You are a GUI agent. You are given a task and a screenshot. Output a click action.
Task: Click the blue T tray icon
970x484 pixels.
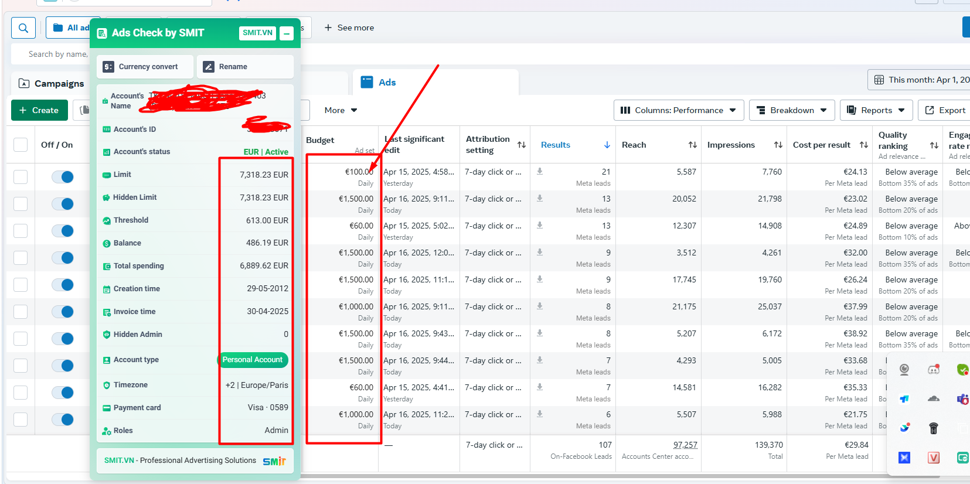904,398
